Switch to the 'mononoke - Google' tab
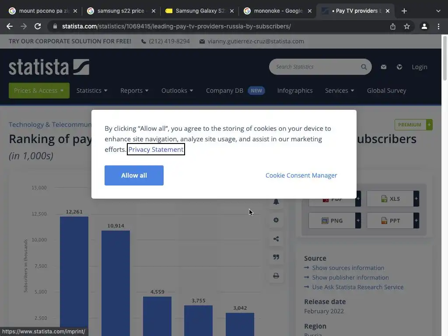448x336 pixels. click(x=277, y=11)
